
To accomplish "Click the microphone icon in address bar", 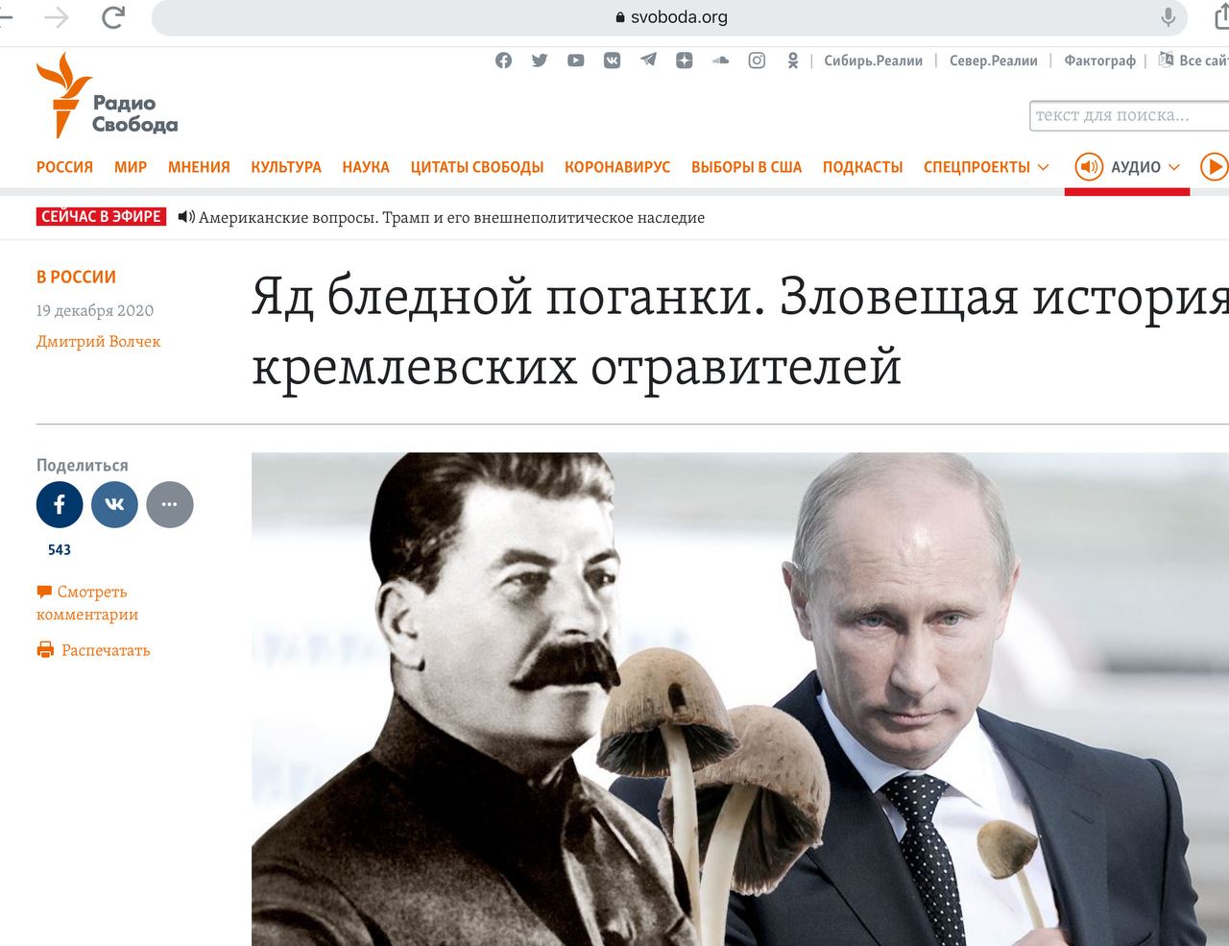I will point(1169,17).
